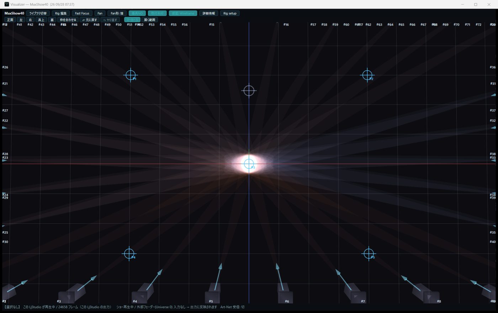Click fixture label #36 on right edge
498x313 pixels.
[x=493, y=67]
